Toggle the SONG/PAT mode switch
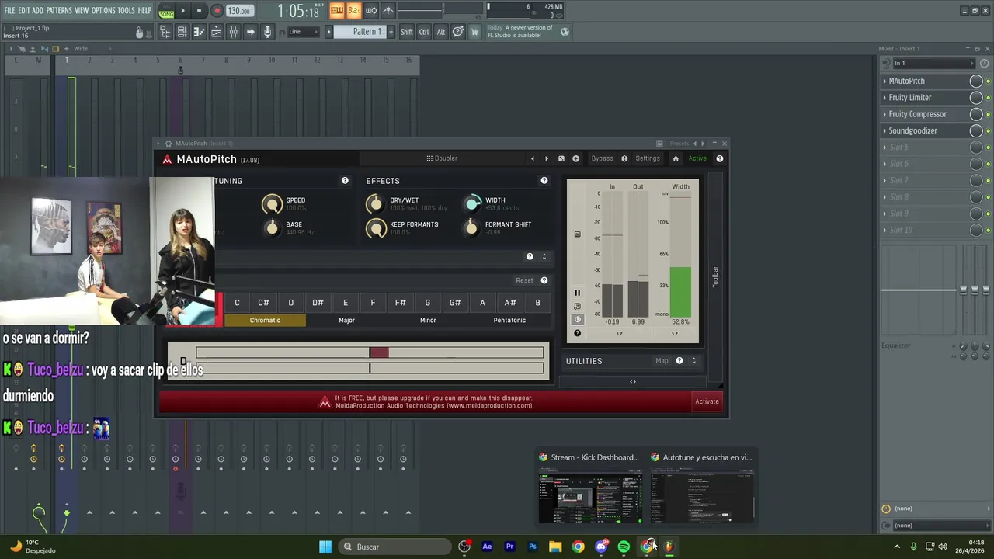 pos(166,11)
